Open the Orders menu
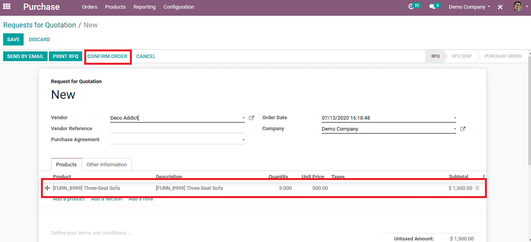 pyautogui.click(x=90, y=7)
